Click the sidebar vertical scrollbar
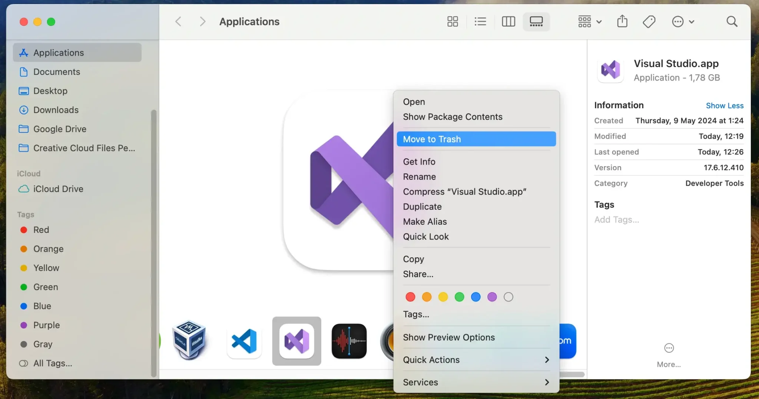The width and height of the screenshot is (759, 399). point(153,243)
